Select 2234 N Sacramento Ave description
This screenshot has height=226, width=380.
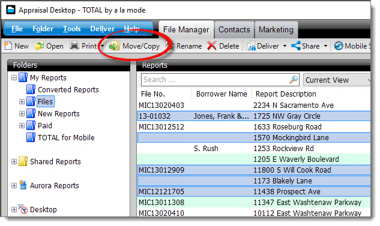[x=294, y=106]
